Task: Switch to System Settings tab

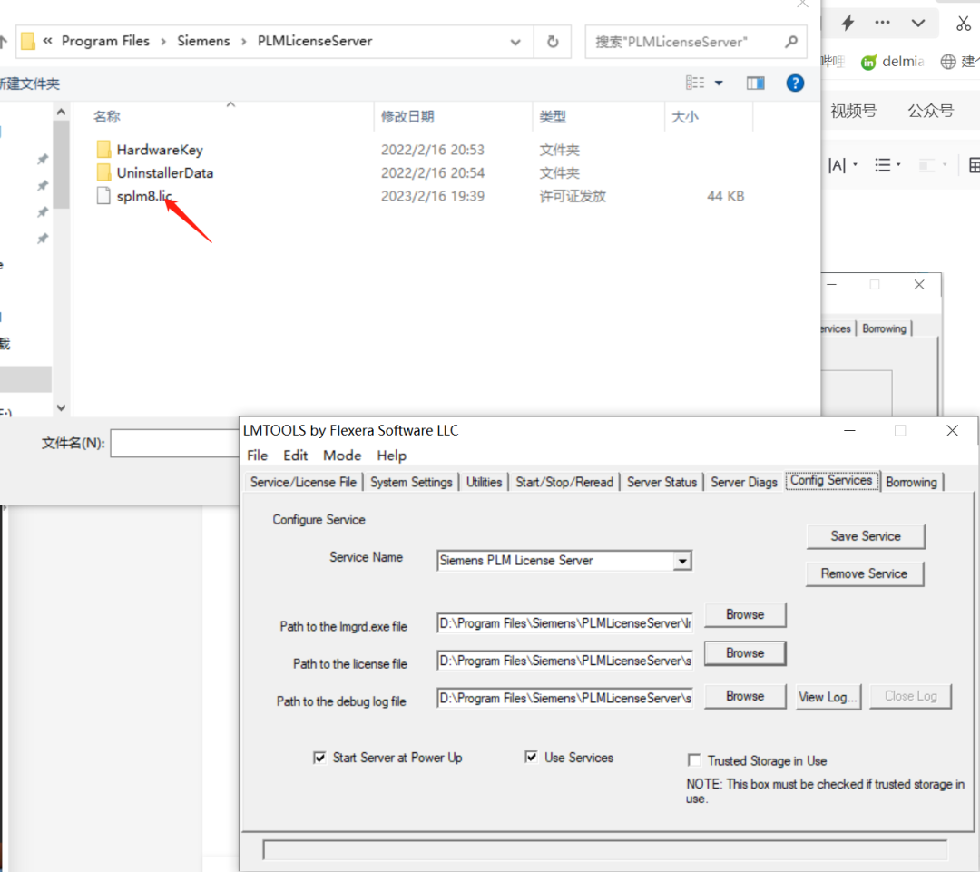Action: pos(411,482)
